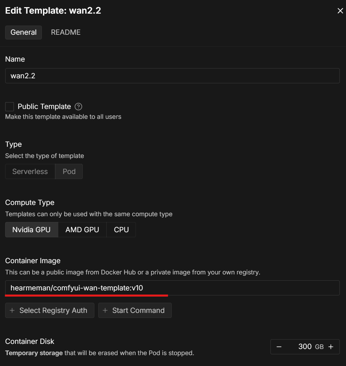Increase Container Disk size with plus icon

pyautogui.click(x=331, y=347)
